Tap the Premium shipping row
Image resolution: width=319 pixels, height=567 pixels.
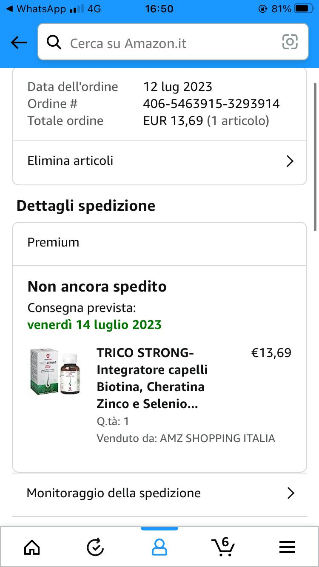(x=159, y=243)
